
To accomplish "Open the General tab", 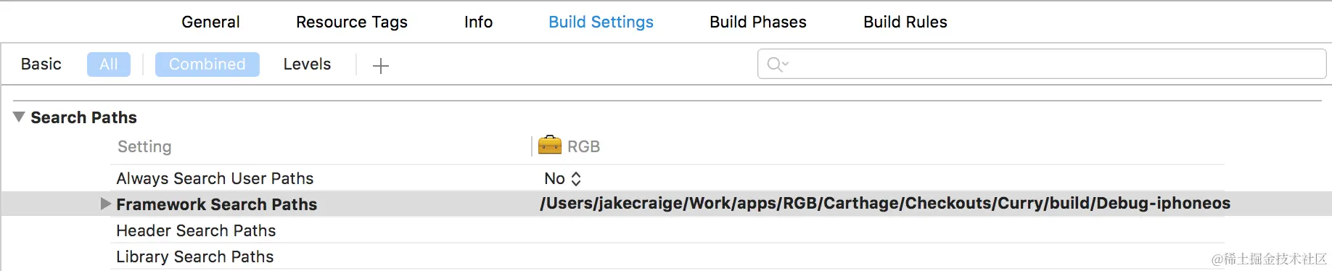I will coord(210,22).
